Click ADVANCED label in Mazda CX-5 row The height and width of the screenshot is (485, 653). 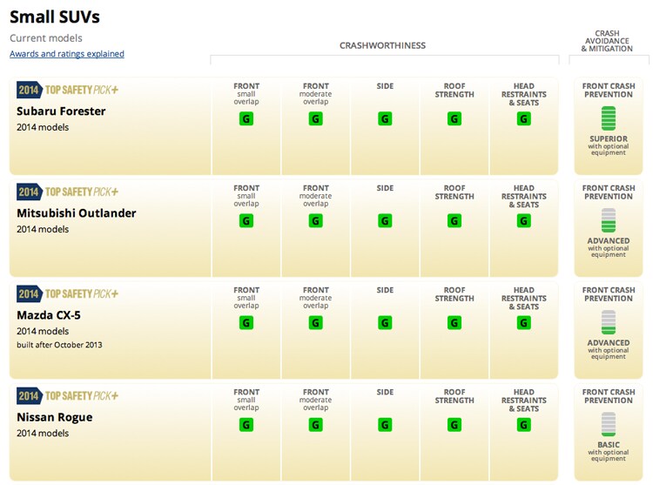click(609, 342)
